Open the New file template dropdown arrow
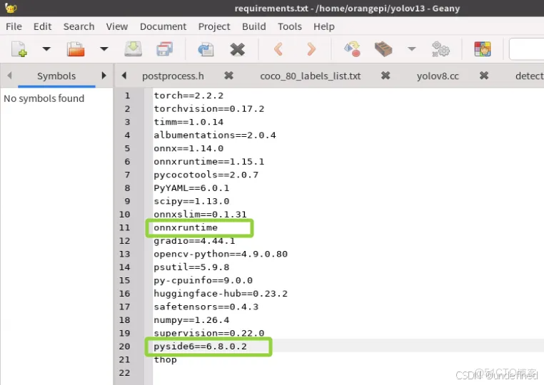Image resolution: width=544 pixels, height=385 pixels. coord(46,49)
